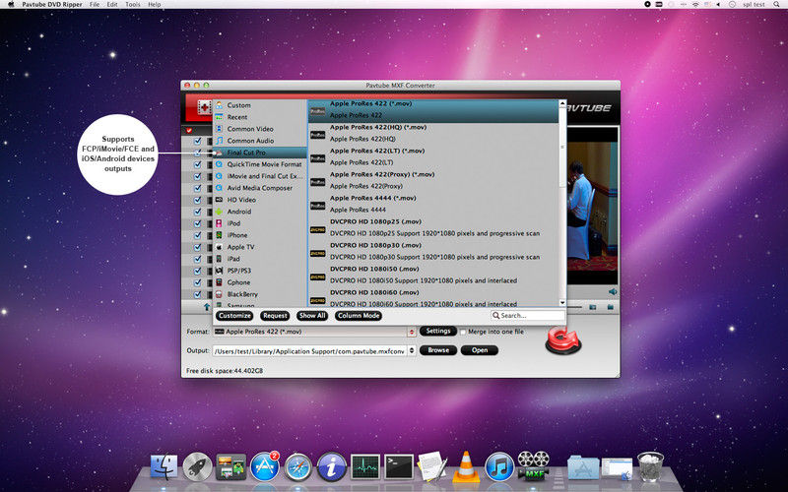
Task: Choose the Common Audio category
Action: [x=260, y=141]
